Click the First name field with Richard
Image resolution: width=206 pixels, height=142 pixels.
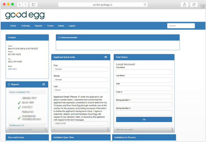[x=81, y=69]
